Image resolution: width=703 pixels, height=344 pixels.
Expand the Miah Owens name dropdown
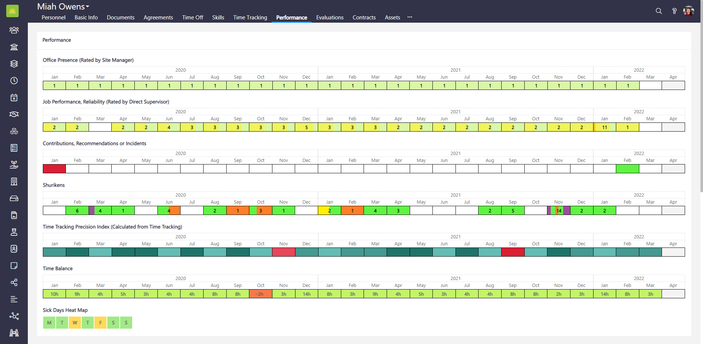pyautogui.click(x=63, y=7)
